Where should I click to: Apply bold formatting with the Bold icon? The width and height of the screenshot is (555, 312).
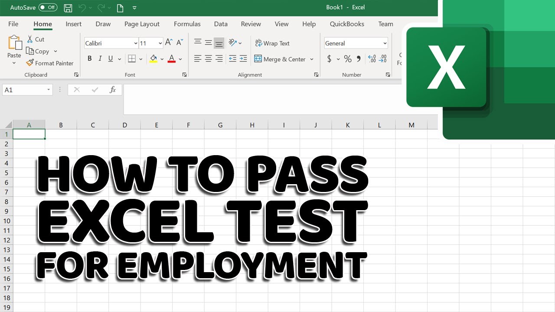(x=90, y=58)
